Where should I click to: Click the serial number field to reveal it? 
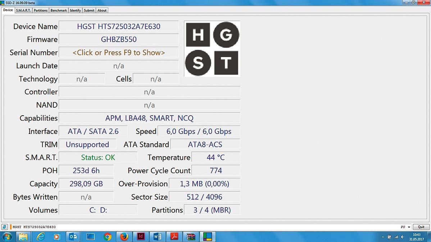point(119,52)
